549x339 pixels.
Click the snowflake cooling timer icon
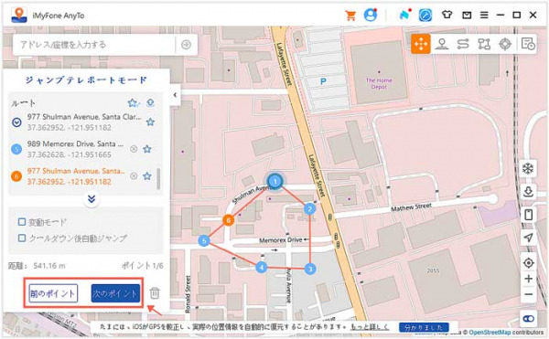[x=528, y=168]
